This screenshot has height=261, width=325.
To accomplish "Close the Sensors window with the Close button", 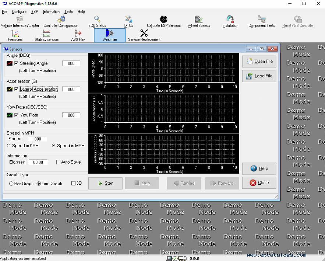I will pos(259,183).
